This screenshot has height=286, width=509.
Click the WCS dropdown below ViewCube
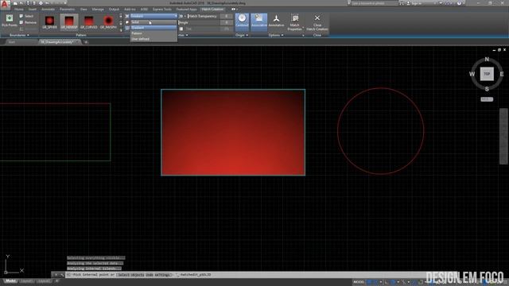tap(487, 99)
